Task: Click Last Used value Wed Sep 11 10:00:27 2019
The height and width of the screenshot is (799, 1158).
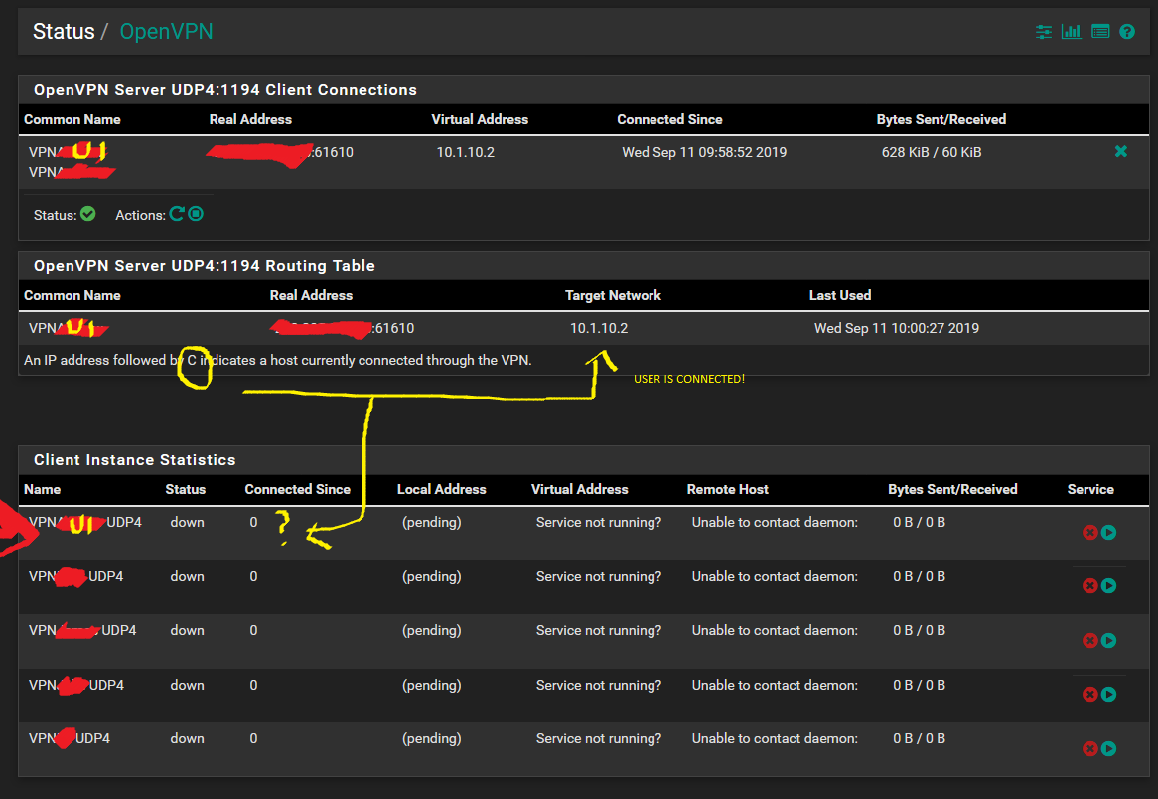Action: click(x=897, y=328)
